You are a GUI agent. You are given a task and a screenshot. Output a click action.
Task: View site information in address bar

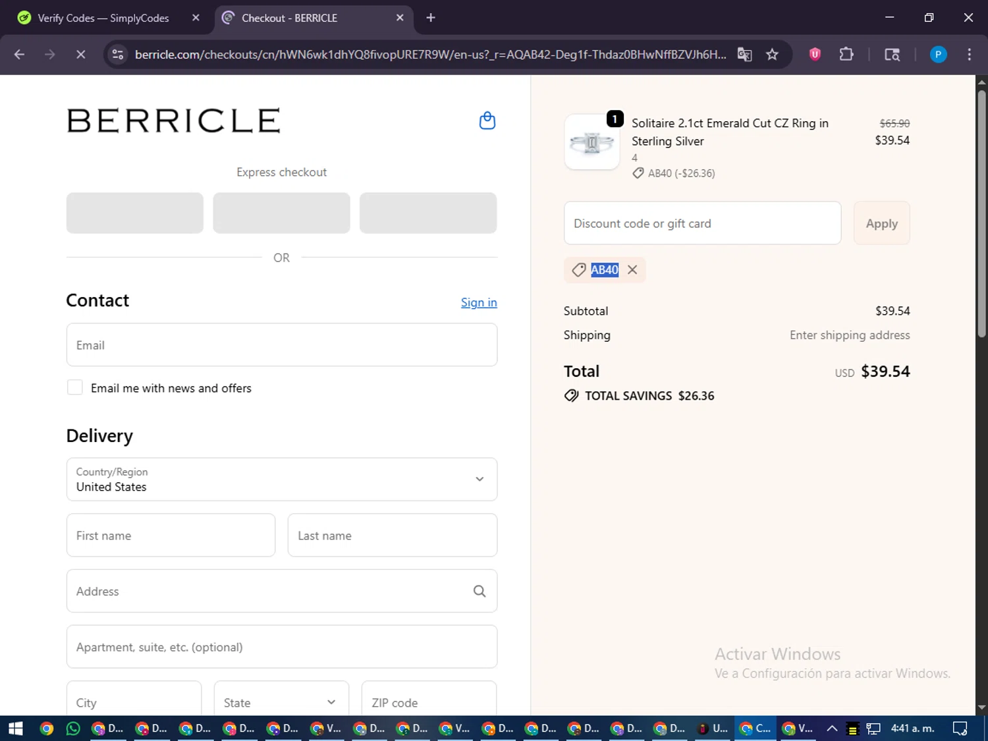point(118,55)
